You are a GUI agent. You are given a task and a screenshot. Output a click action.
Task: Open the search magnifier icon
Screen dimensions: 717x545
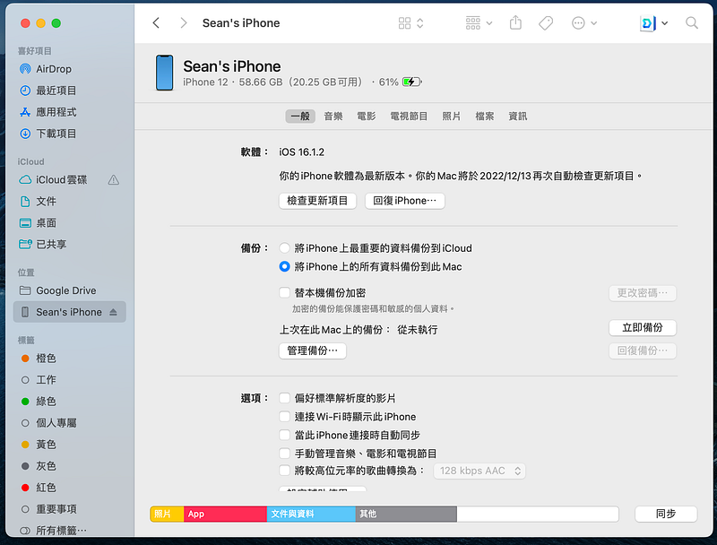click(x=692, y=23)
